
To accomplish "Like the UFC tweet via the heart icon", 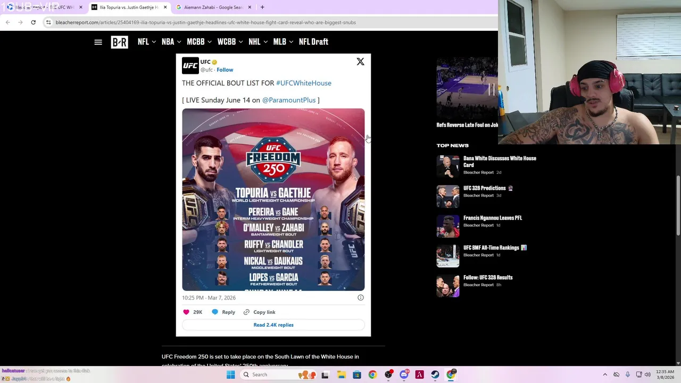I will coord(186,312).
